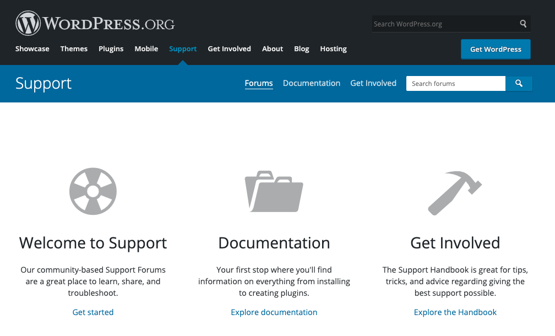Select the Support navigation item
This screenshot has height=336, width=555.
[183, 49]
